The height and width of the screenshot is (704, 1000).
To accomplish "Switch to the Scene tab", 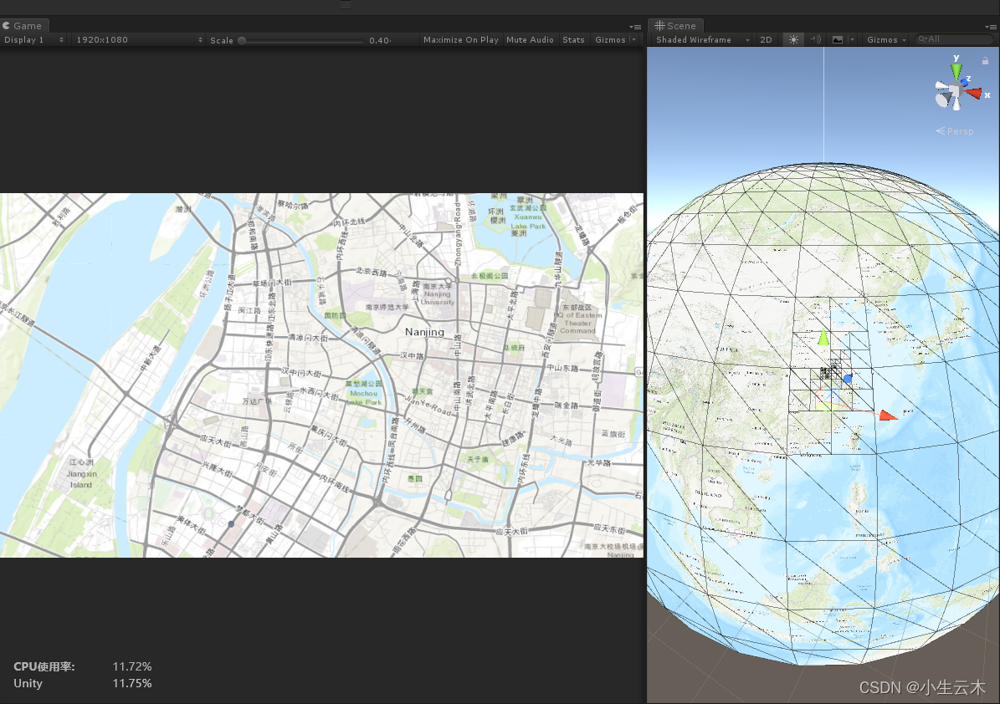I will pyautogui.click(x=675, y=25).
